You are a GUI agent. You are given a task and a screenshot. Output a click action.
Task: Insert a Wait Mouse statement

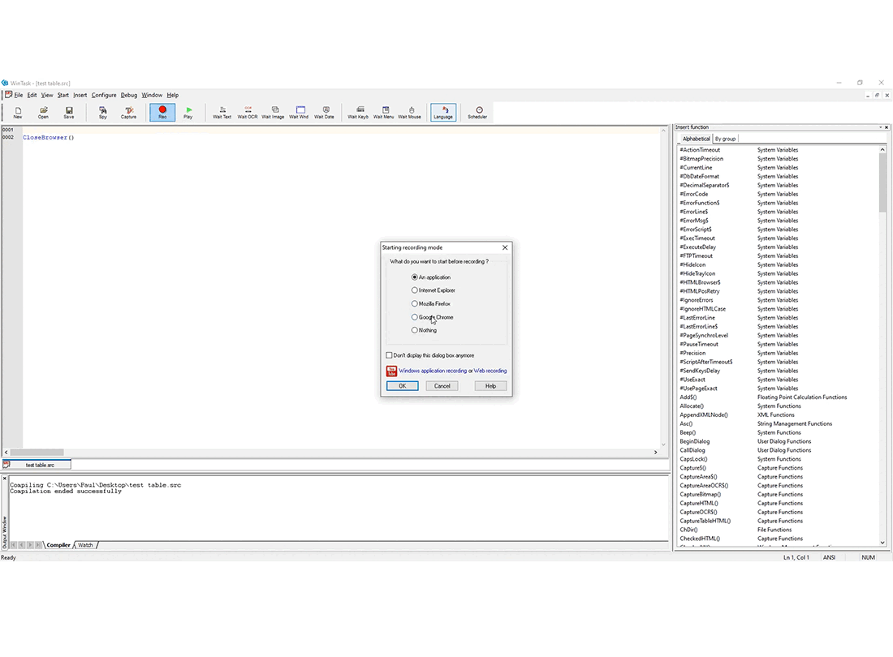pos(409,112)
